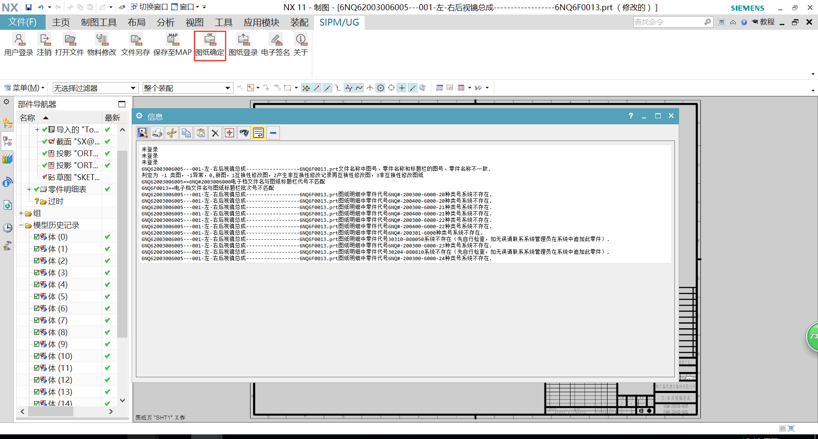The width and height of the screenshot is (818, 439).
Task: Switch to the 制图工具 ribbon tab
Action: (x=98, y=23)
